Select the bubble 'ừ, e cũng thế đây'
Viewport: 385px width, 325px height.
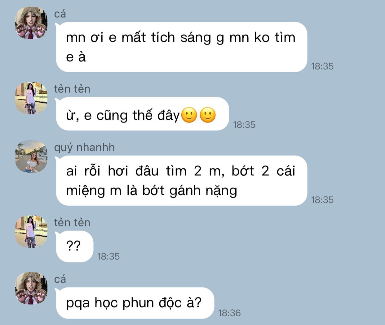142,114
